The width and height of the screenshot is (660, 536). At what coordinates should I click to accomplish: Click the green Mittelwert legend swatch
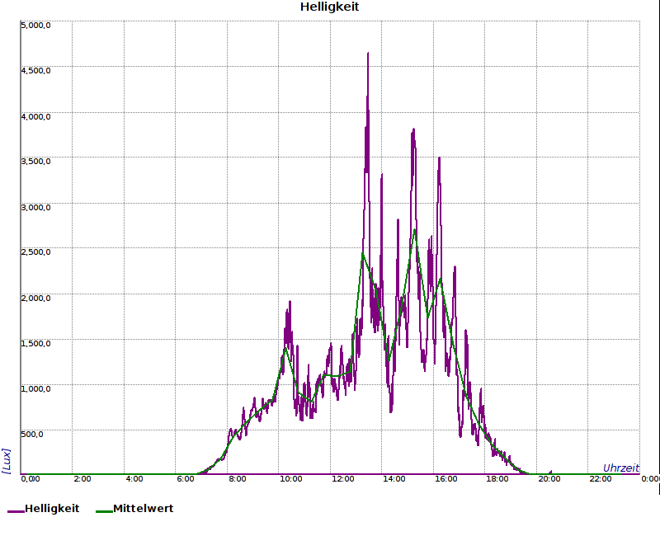(x=105, y=511)
